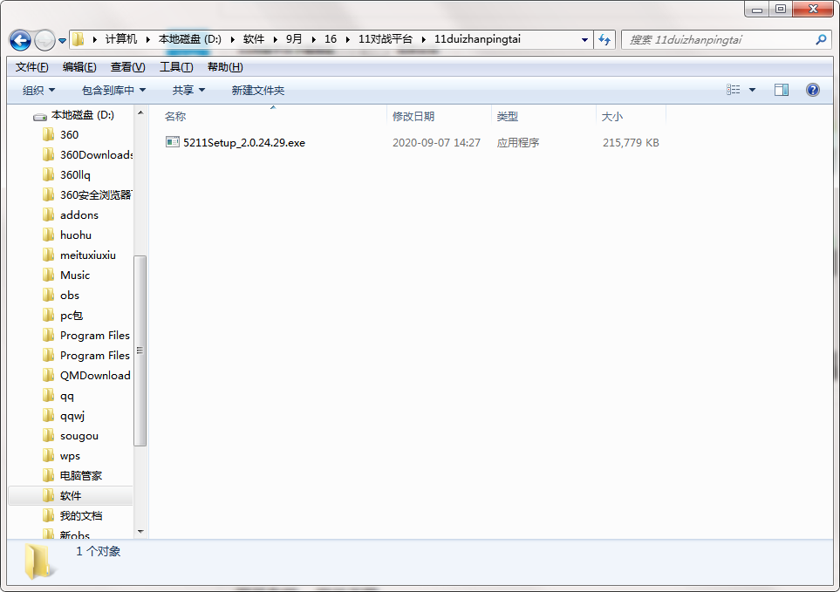Open the Help question mark icon

click(x=812, y=90)
